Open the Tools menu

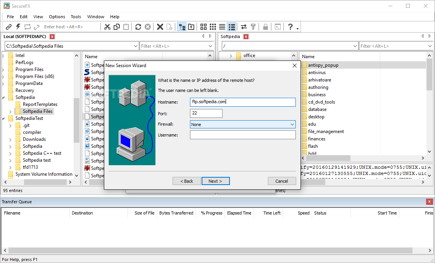click(x=76, y=17)
